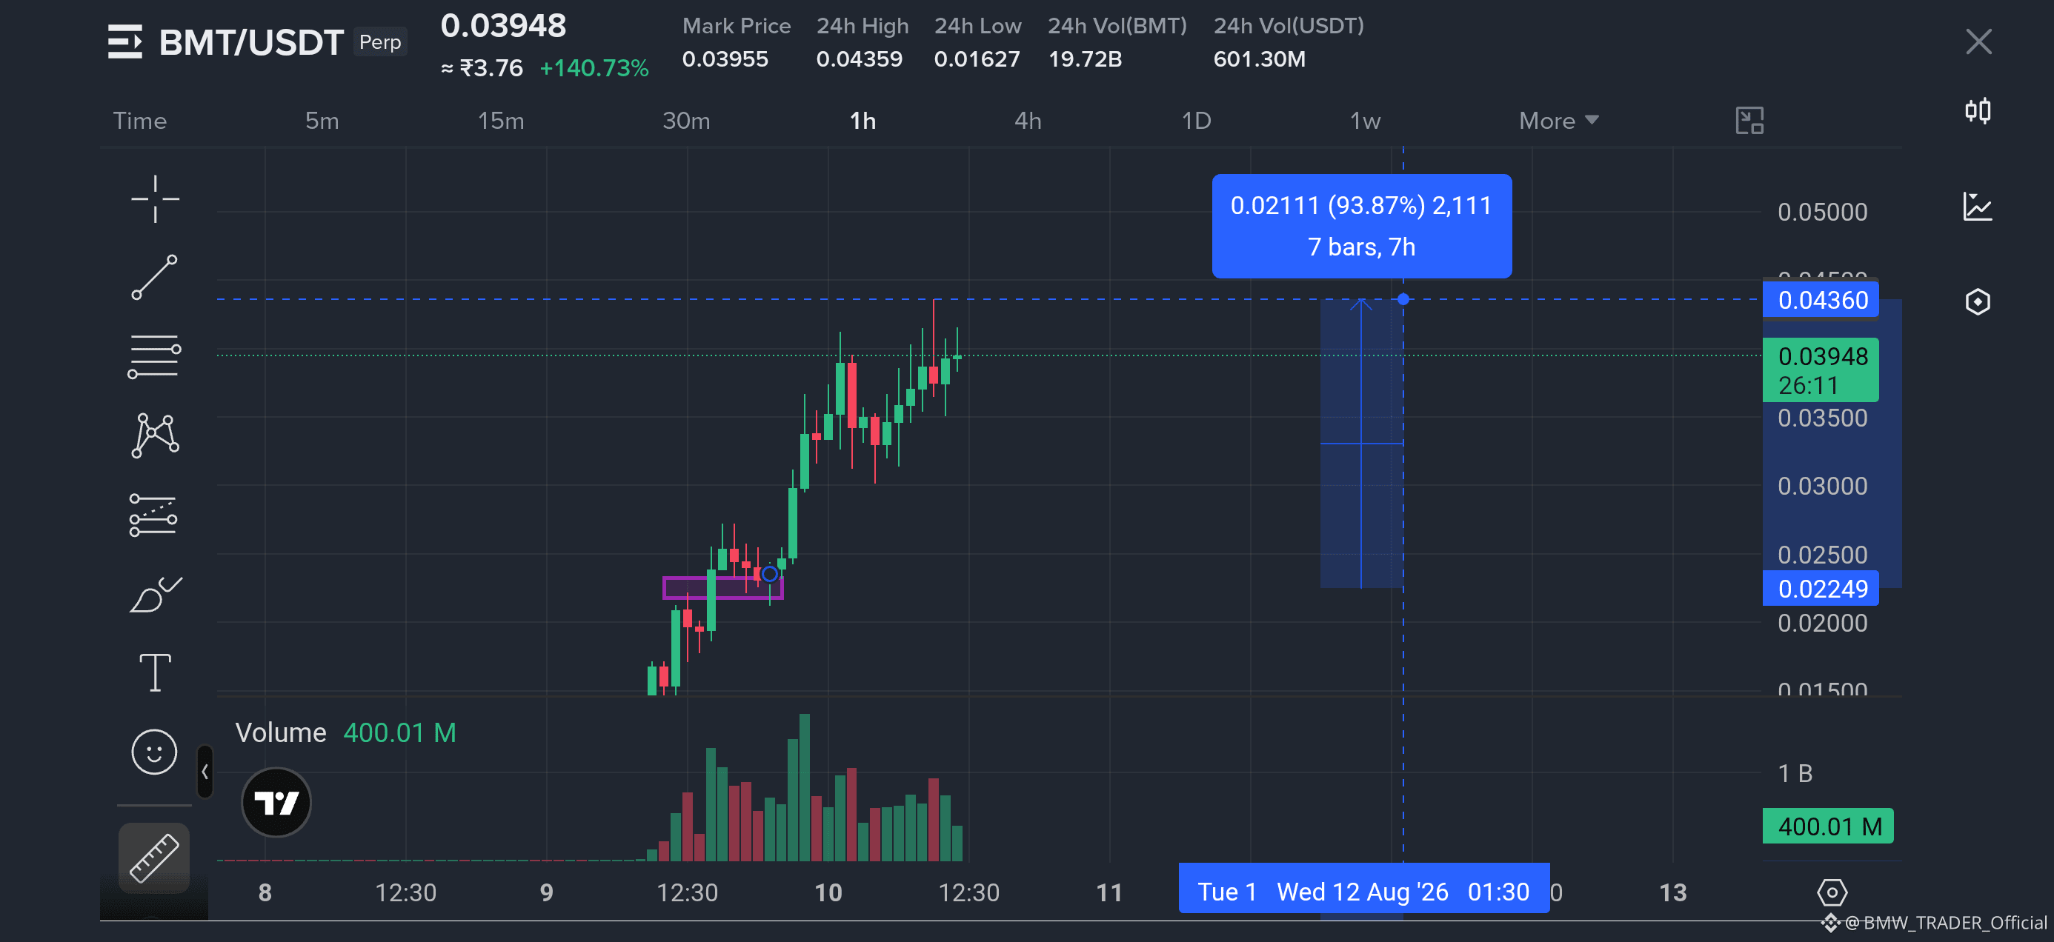Select the ruler measure tool
The height and width of the screenshot is (942, 2054).
(x=154, y=858)
